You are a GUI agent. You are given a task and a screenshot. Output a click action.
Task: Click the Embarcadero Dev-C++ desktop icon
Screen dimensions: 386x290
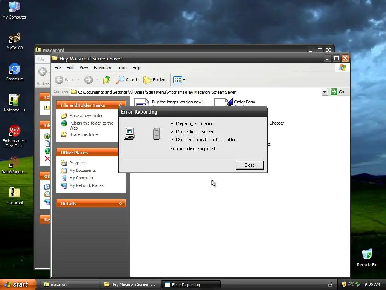[15, 136]
